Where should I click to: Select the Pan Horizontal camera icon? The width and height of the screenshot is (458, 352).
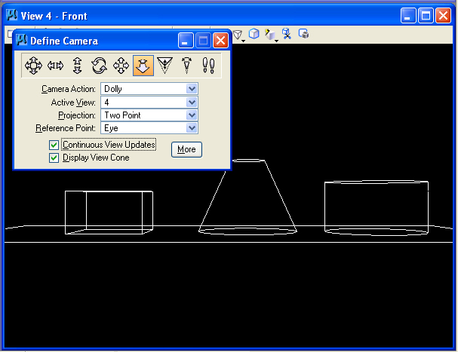55,66
